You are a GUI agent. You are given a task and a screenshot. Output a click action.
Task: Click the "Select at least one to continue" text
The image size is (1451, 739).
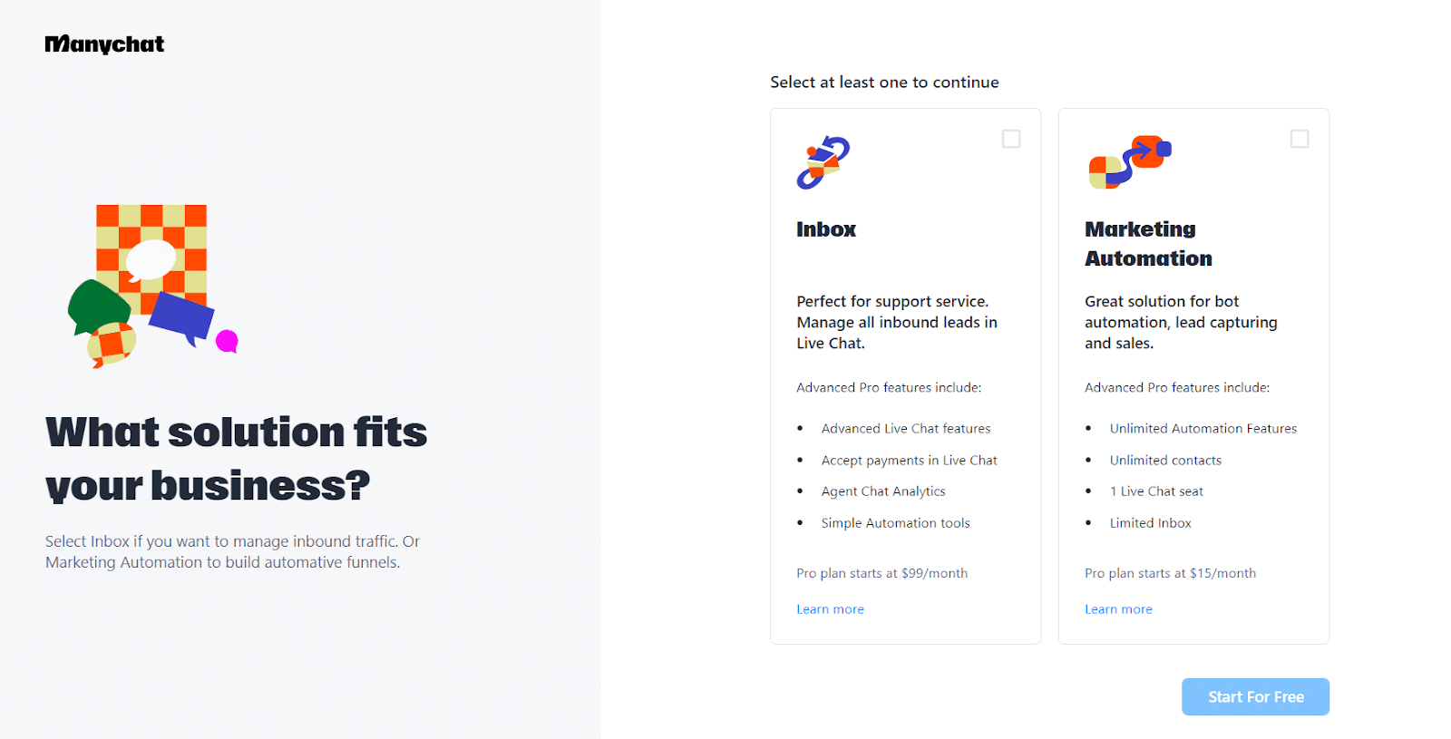884,83
